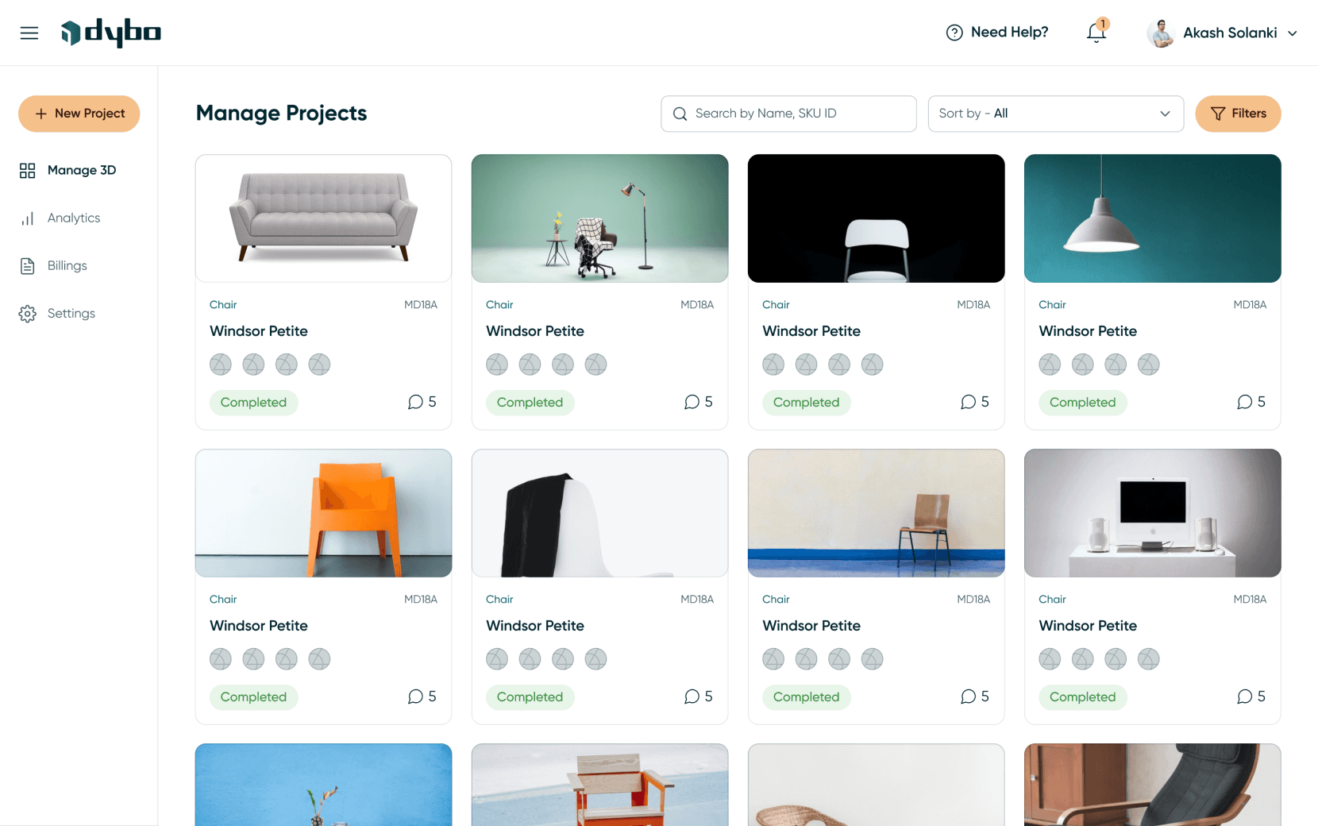Go to Manage 3D section
The height and width of the screenshot is (826, 1318).
68,170
